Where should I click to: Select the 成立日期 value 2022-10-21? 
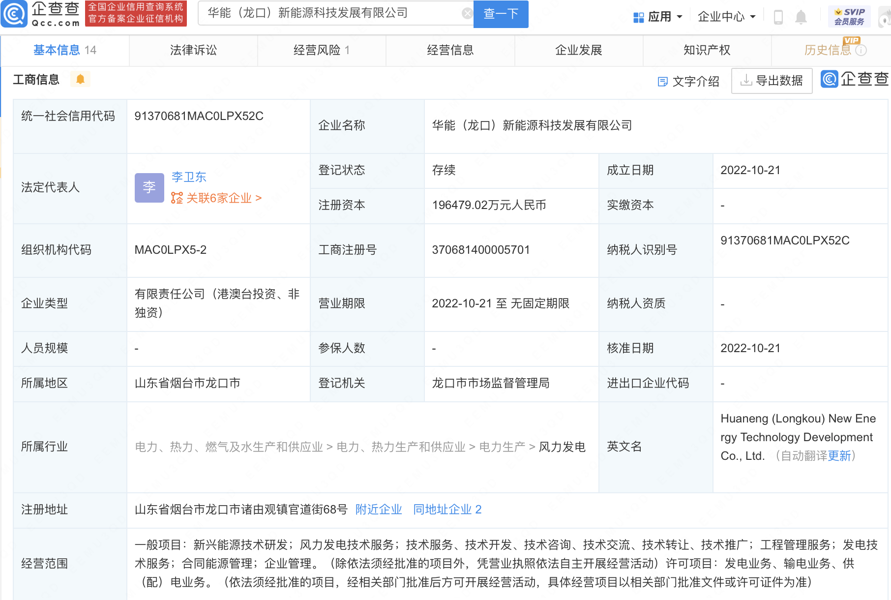[750, 170]
